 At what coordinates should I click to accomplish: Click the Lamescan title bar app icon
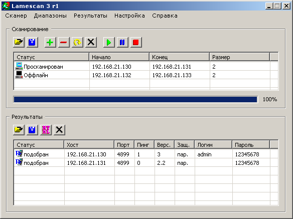[x=6, y=6]
